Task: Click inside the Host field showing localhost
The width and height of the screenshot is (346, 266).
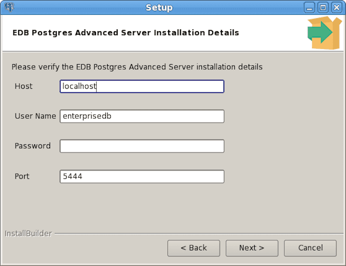Action: pos(142,86)
